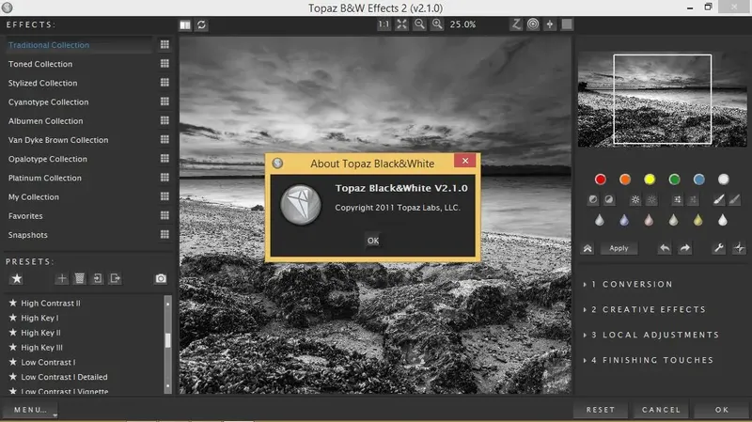752x422 pixels.
Task: Select the yellow color filter swatch
Action: point(650,180)
